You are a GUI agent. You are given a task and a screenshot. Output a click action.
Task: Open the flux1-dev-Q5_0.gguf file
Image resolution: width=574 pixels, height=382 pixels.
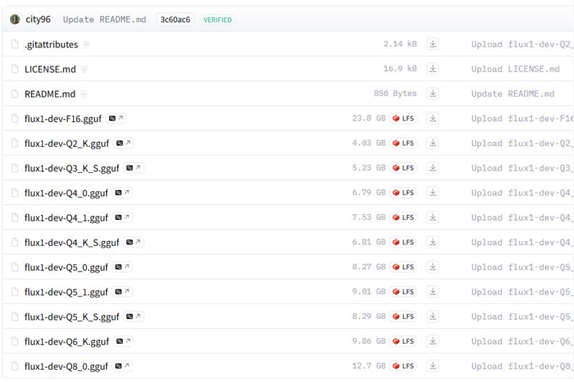(66, 267)
